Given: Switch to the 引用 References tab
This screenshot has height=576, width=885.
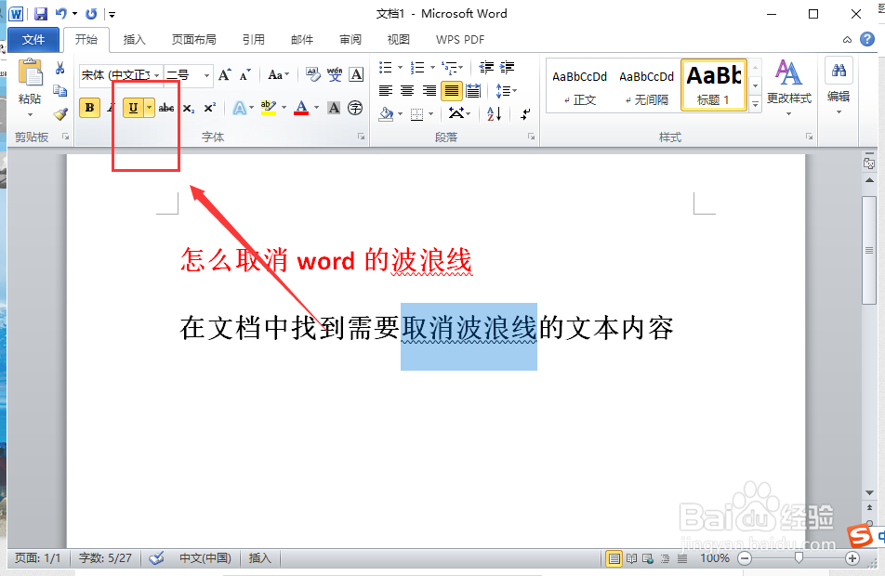Looking at the screenshot, I should [254, 40].
